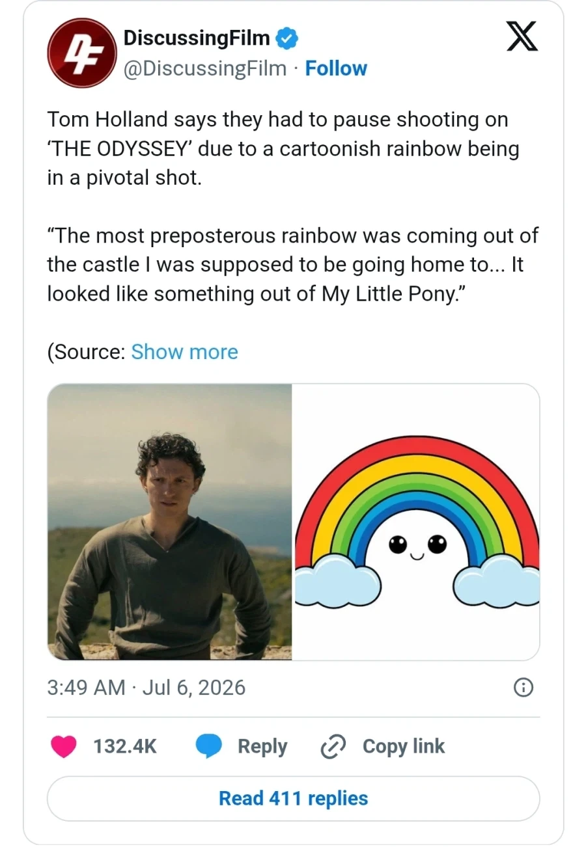The height and width of the screenshot is (847, 586).
Task: Click the 132.4K likes count
Action: (125, 747)
